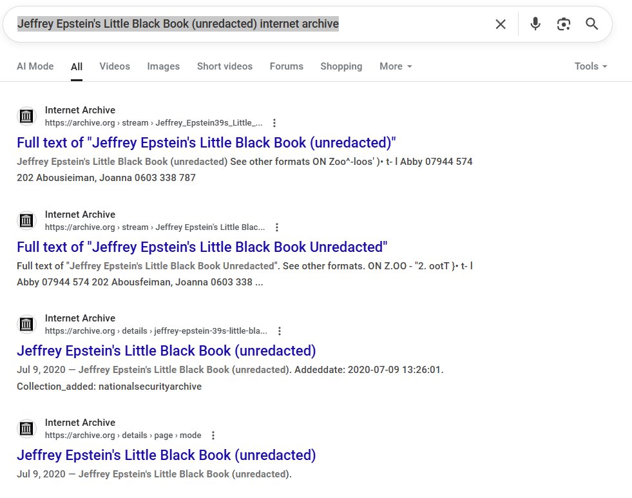
Task: Click the fourth result's 'Internet Archive' site name
Action: point(81,423)
